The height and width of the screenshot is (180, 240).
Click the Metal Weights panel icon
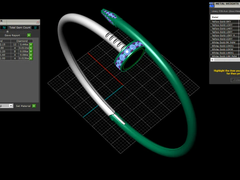(211, 4)
